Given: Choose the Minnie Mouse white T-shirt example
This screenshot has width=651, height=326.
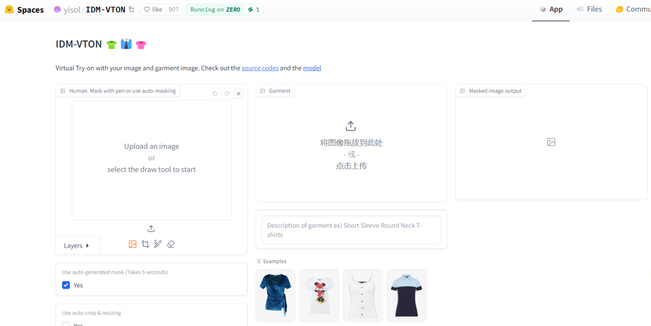Looking at the screenshot, I should tap(319, 295).
